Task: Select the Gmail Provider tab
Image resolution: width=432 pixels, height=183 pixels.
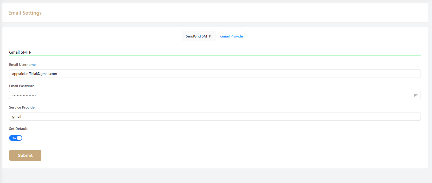Action: point(232,36)
